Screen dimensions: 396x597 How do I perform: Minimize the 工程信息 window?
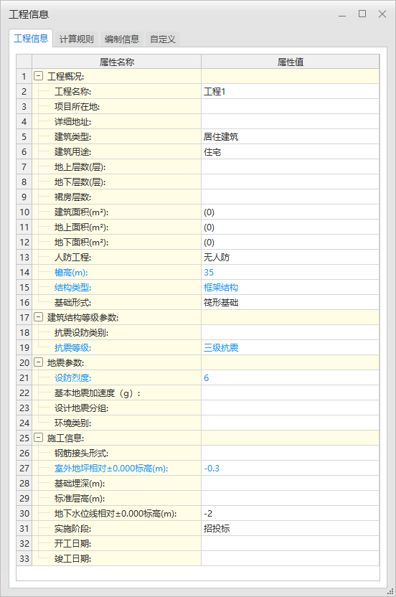coord(342,14)
